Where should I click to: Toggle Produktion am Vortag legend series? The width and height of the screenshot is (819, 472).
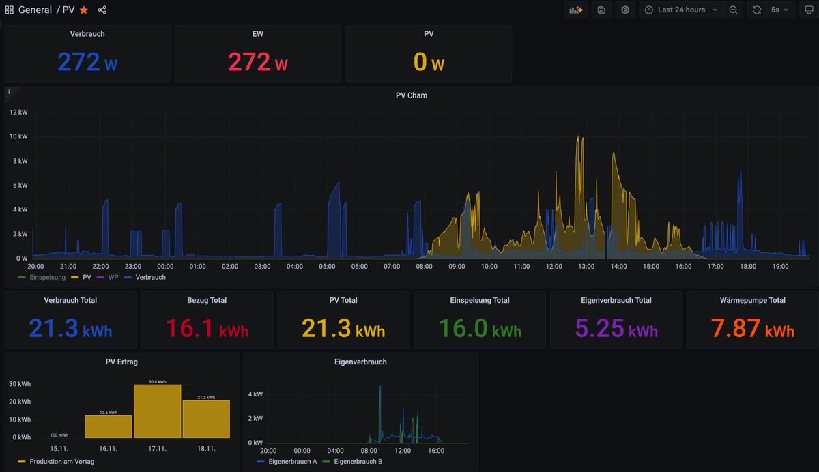tap(62, 462)
